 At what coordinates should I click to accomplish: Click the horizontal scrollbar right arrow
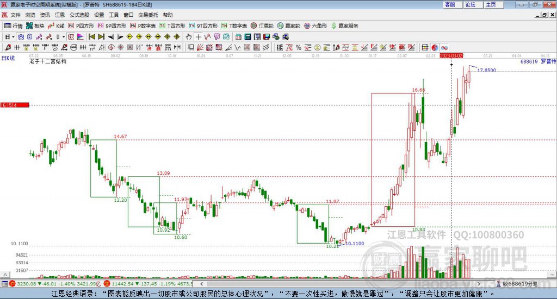[x=479, y=284]
